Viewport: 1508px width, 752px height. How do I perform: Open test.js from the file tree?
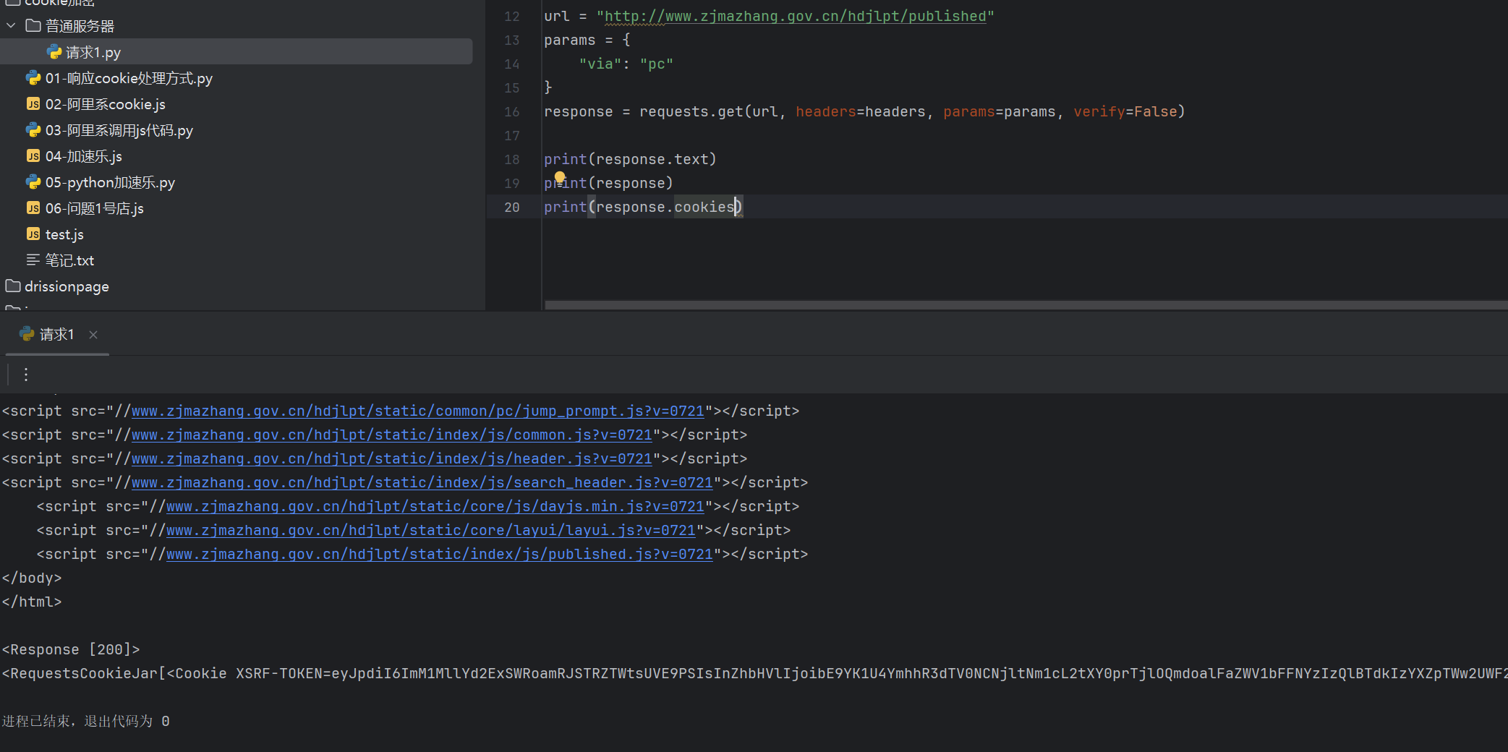coord(64,234)
